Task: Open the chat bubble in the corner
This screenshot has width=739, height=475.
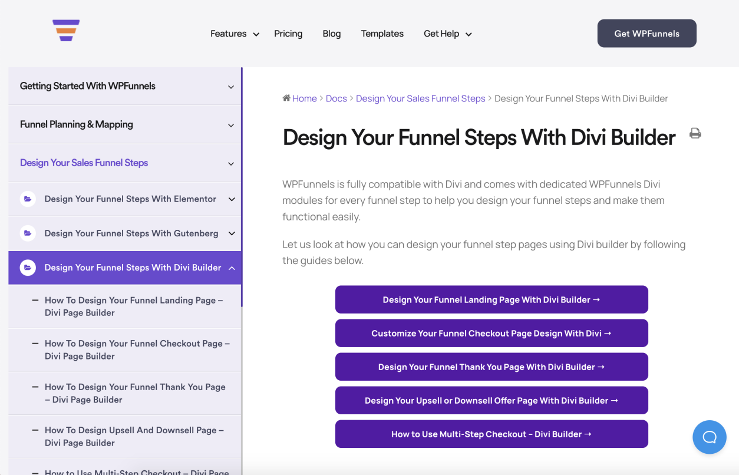Action: [x=710, y=437]
